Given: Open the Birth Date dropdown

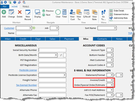Looking at the screenshot, I should (x=56, y=55).
